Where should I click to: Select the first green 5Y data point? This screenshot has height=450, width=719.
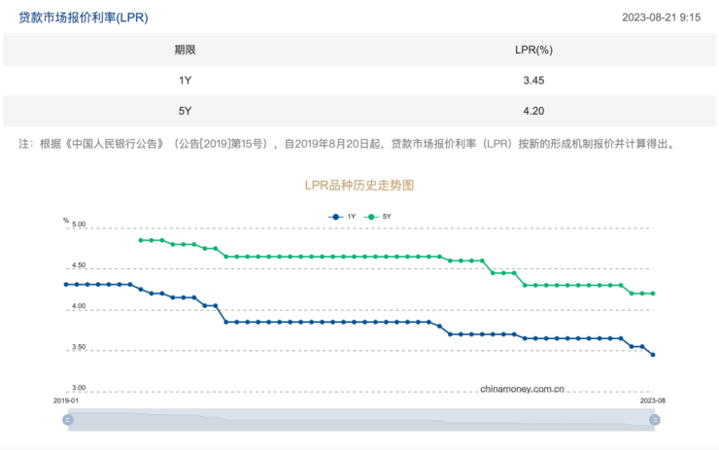click(x=141, y=240)
